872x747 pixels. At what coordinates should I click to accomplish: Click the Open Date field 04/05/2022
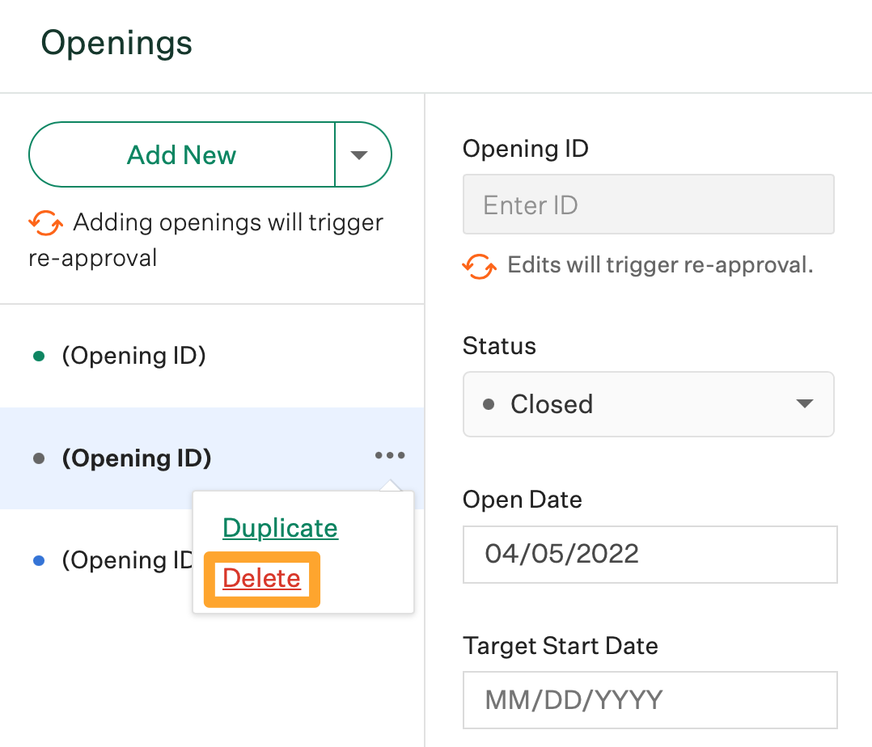(650, 554)
